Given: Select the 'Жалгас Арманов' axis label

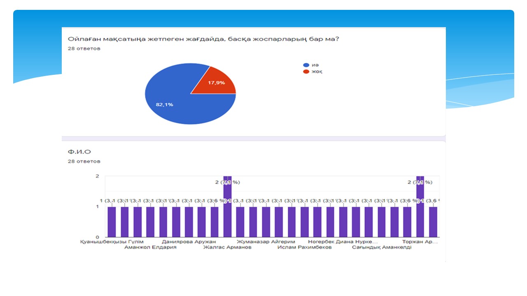Looking at the screenshot, I should click(227, 247).
